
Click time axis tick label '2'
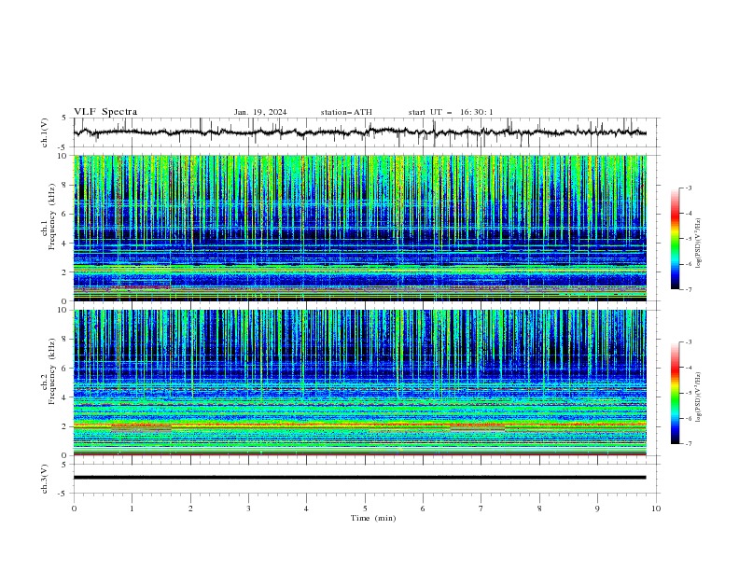190,508
